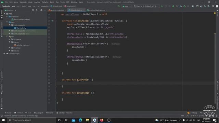The height and width of the screenshot is (123, 219).
Task: Expand the values folder
Action: tap(9, 51)
